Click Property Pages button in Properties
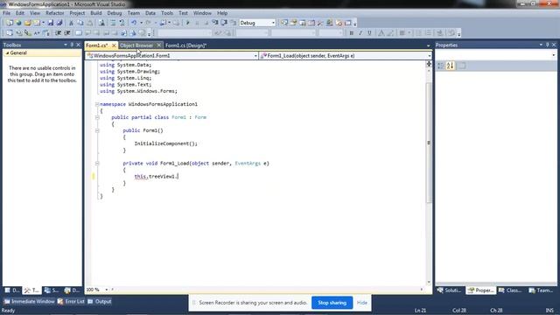Screen dimensions: 560x315 [462, 66]
